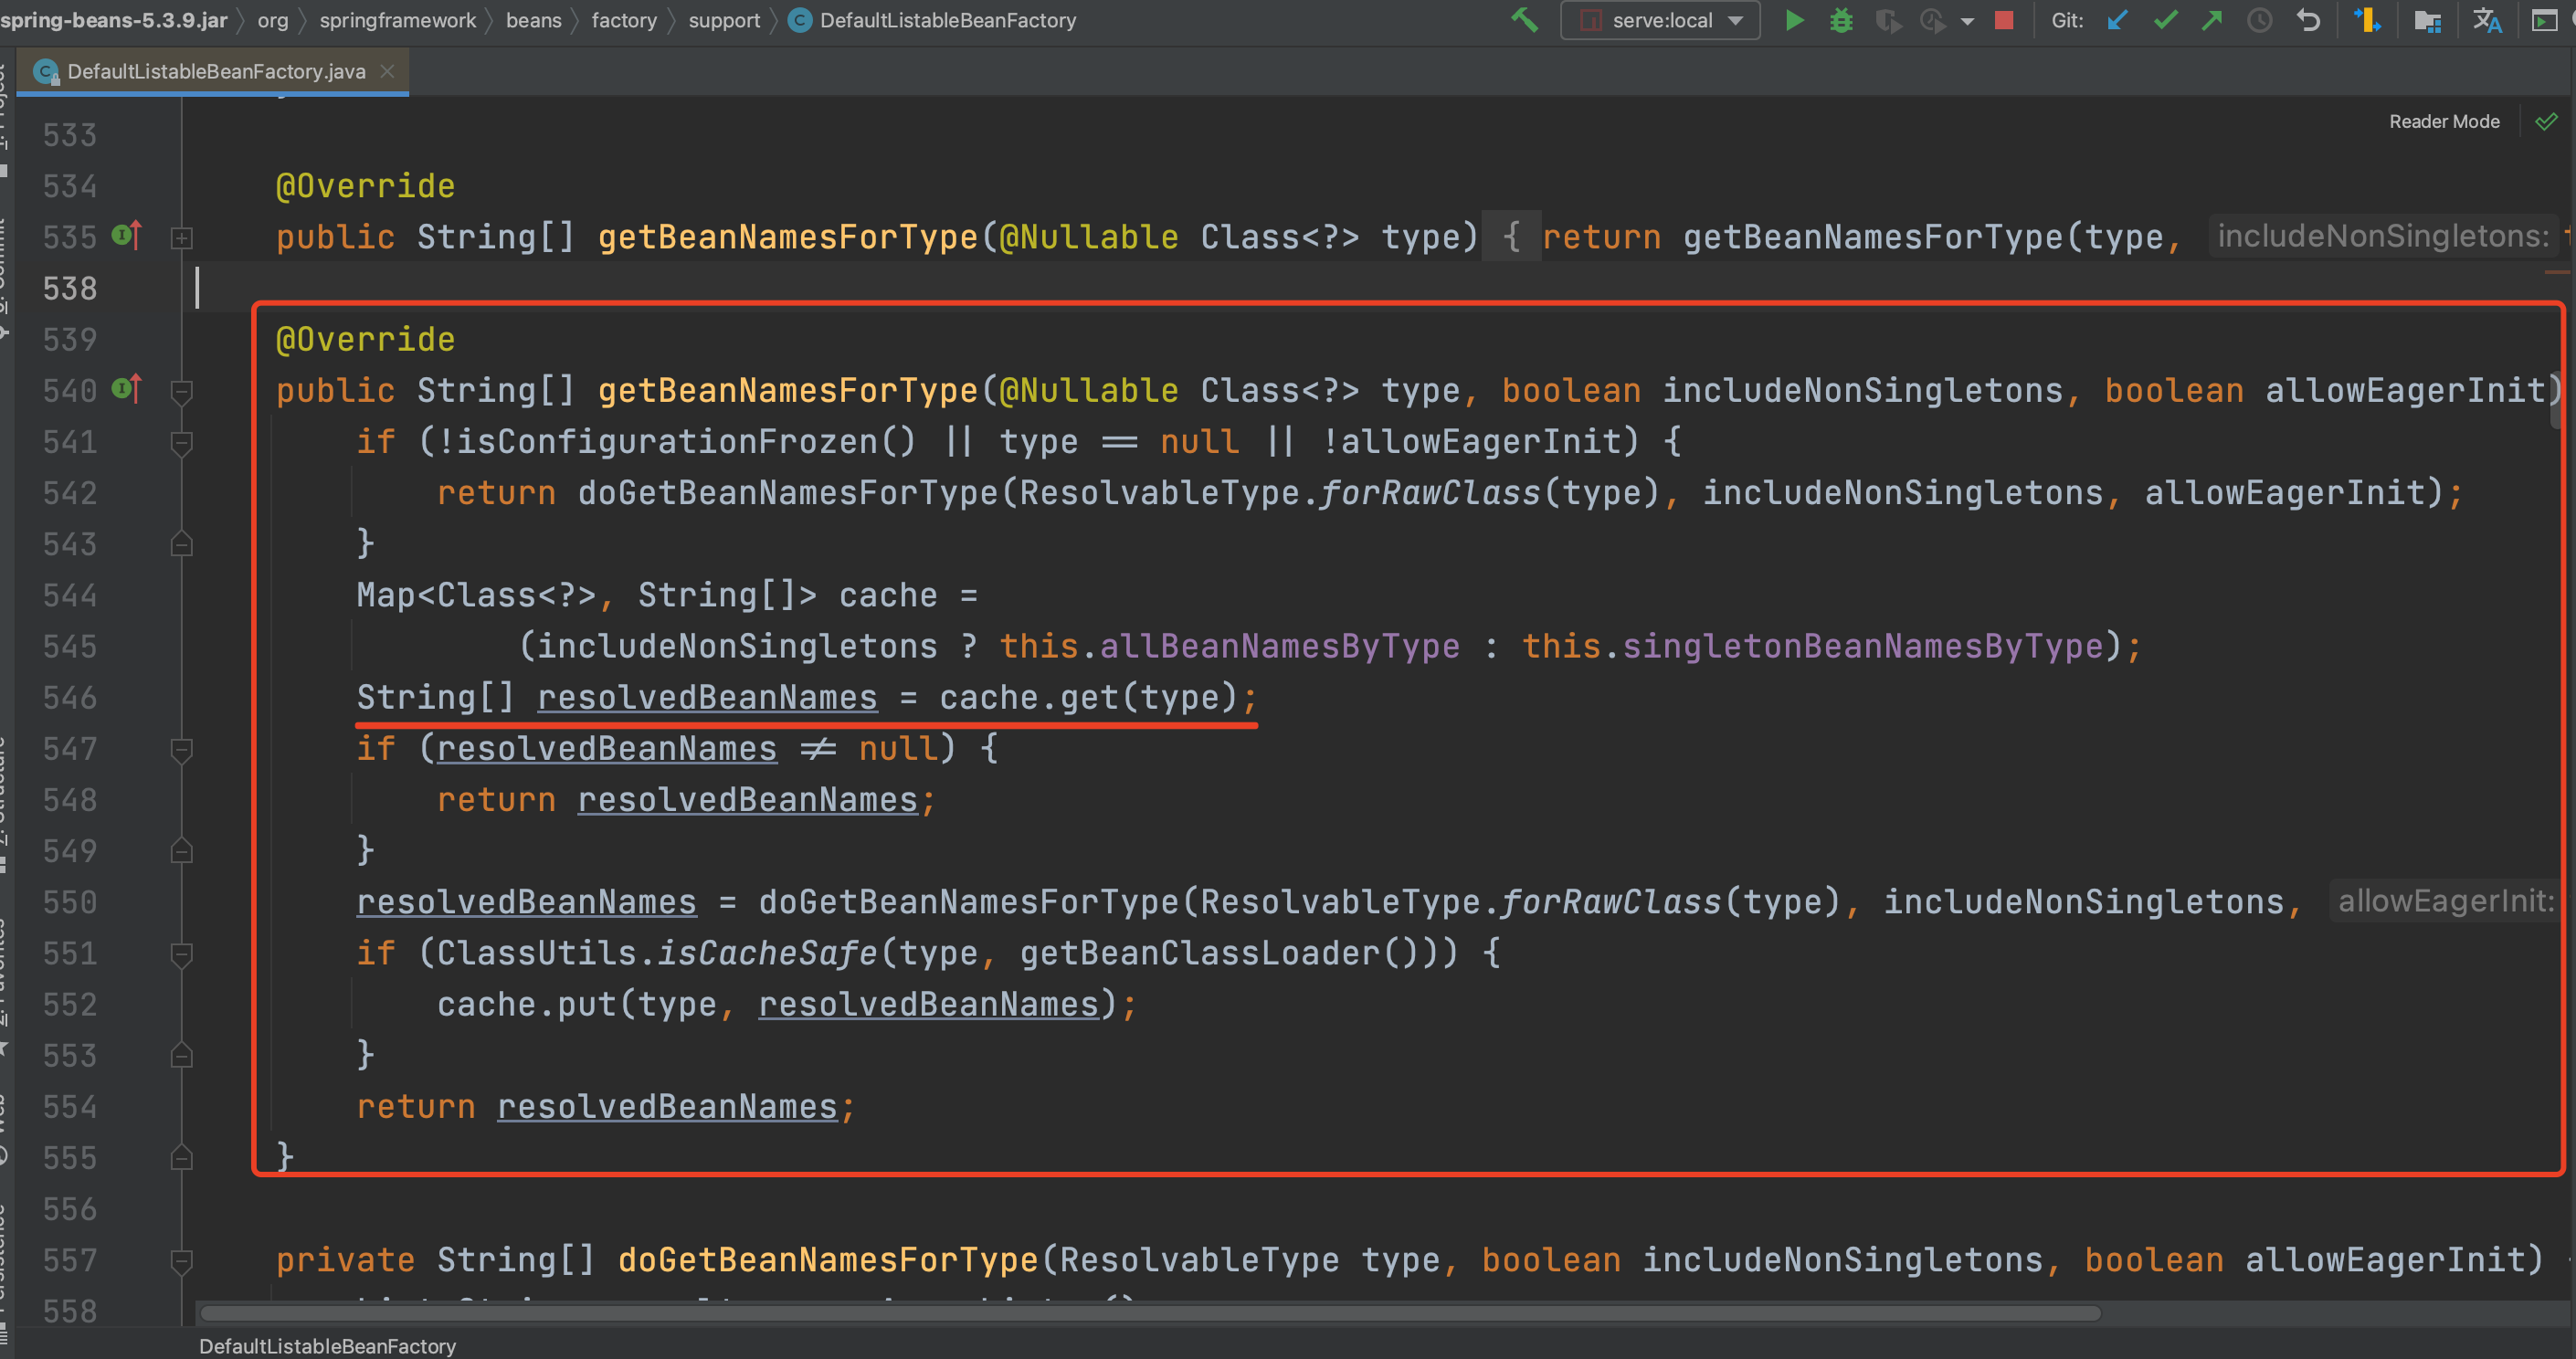Click the spring-beans-5.3.9.jar breadcrumb
2576x1359 pixels.
pos(114,20)
